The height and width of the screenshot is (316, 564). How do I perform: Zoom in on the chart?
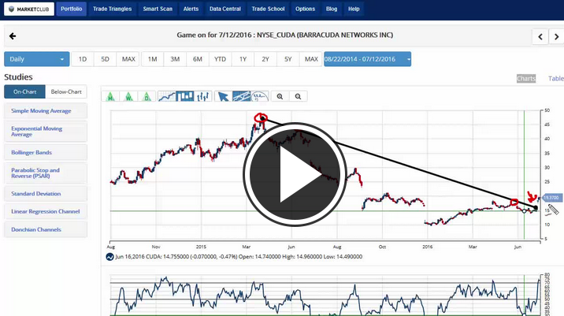coord(280,96)
